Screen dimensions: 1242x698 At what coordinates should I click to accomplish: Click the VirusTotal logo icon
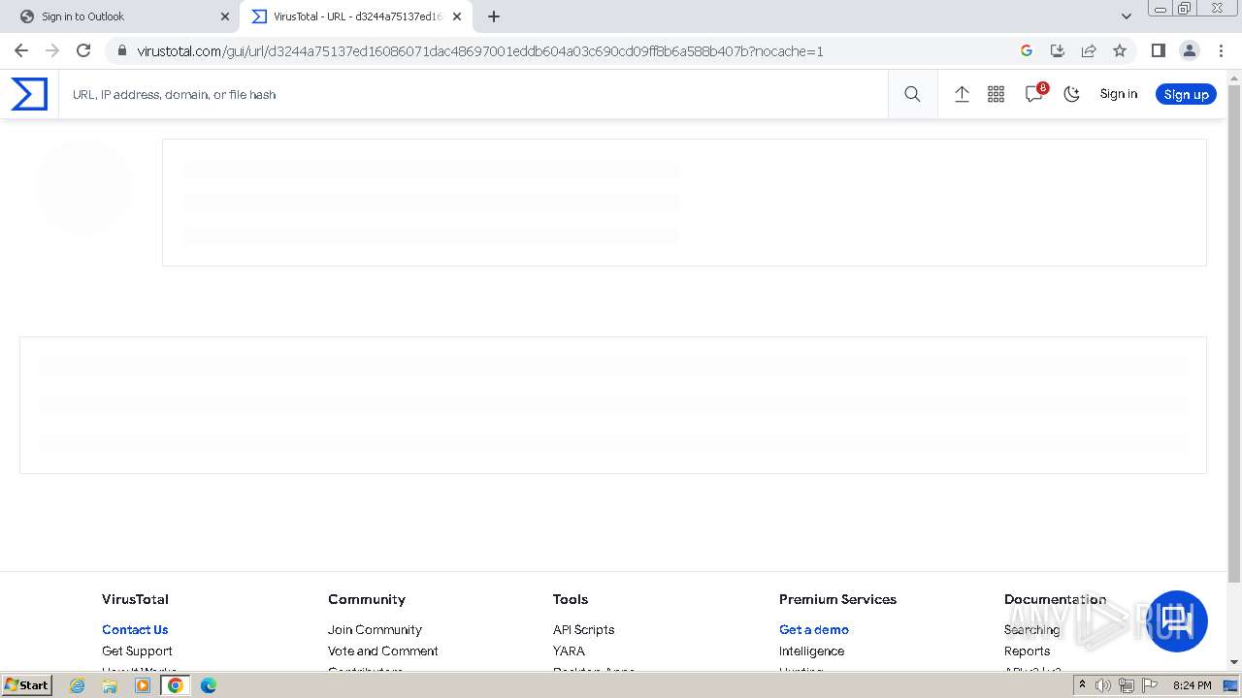29,94
